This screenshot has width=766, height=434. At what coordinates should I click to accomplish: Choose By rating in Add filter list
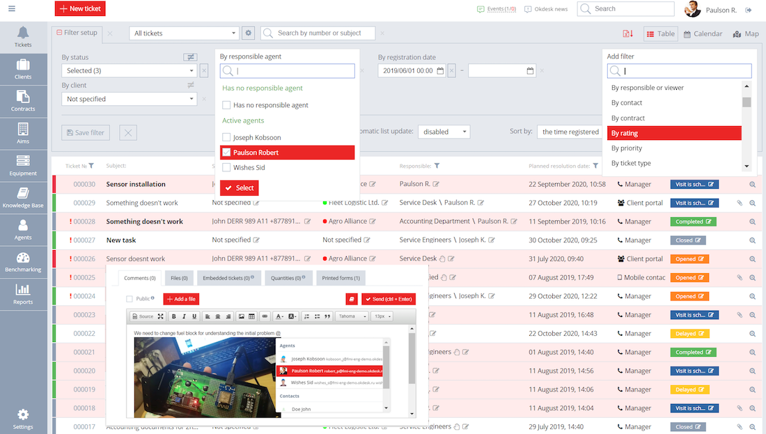(x=674, y=133)
